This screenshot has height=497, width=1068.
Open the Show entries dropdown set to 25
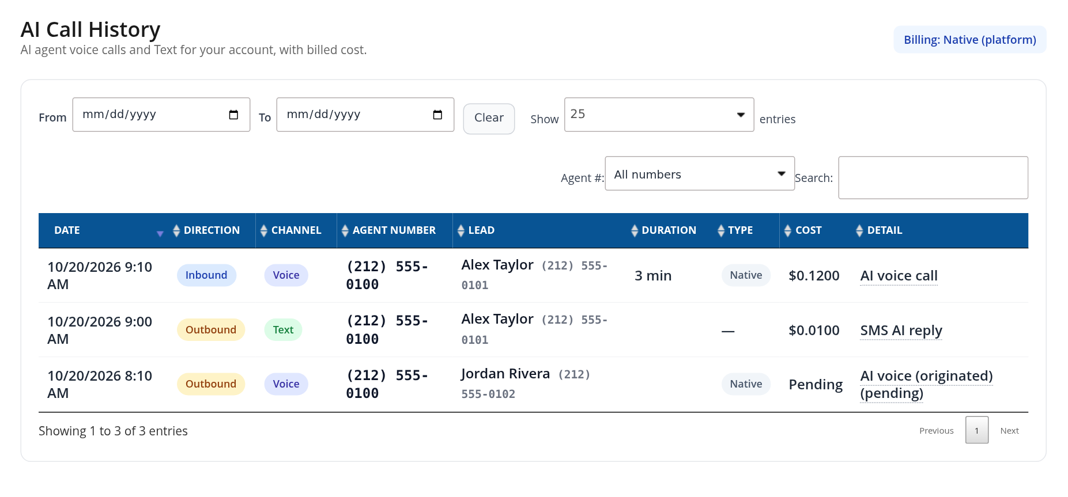point(659,115)
